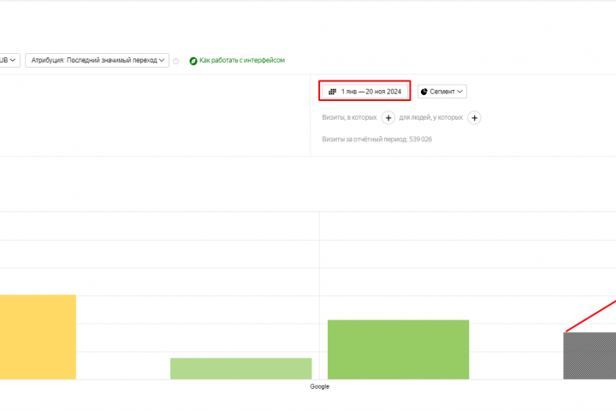
Task: Click the Google axis label
Action: tap(319, 387)
